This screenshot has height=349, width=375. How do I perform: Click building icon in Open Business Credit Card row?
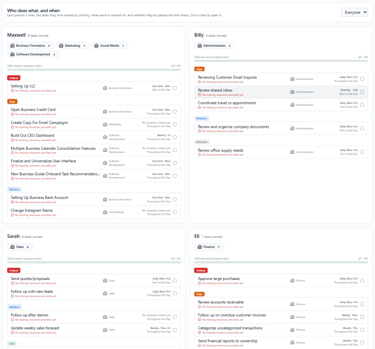coord(105,112)
